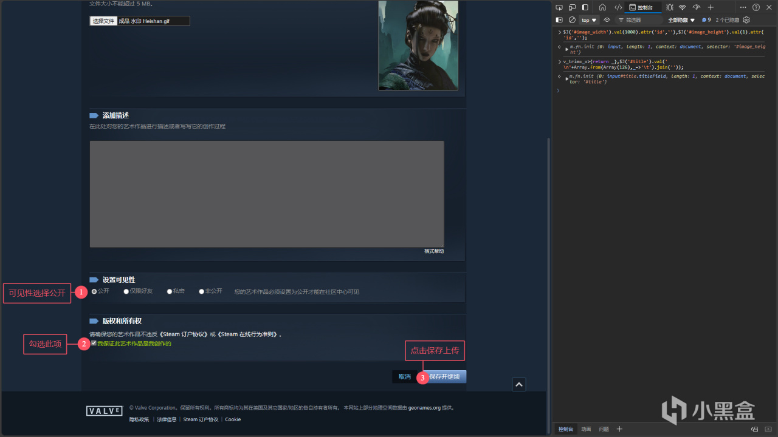
Task: Click the 版权和所有权 section heading
Action: point(122,321)
